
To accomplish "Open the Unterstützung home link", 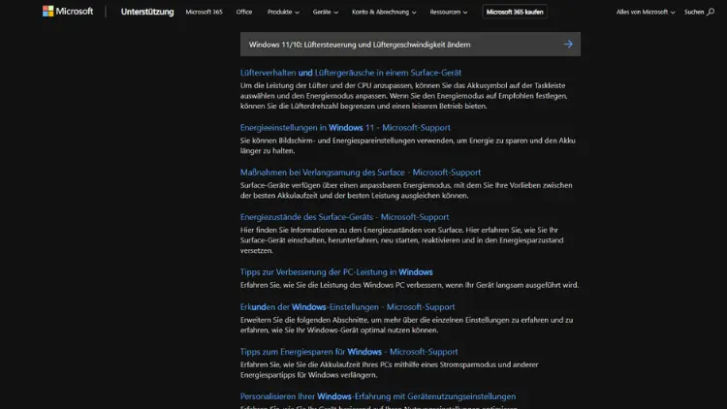I will (147, 12).
